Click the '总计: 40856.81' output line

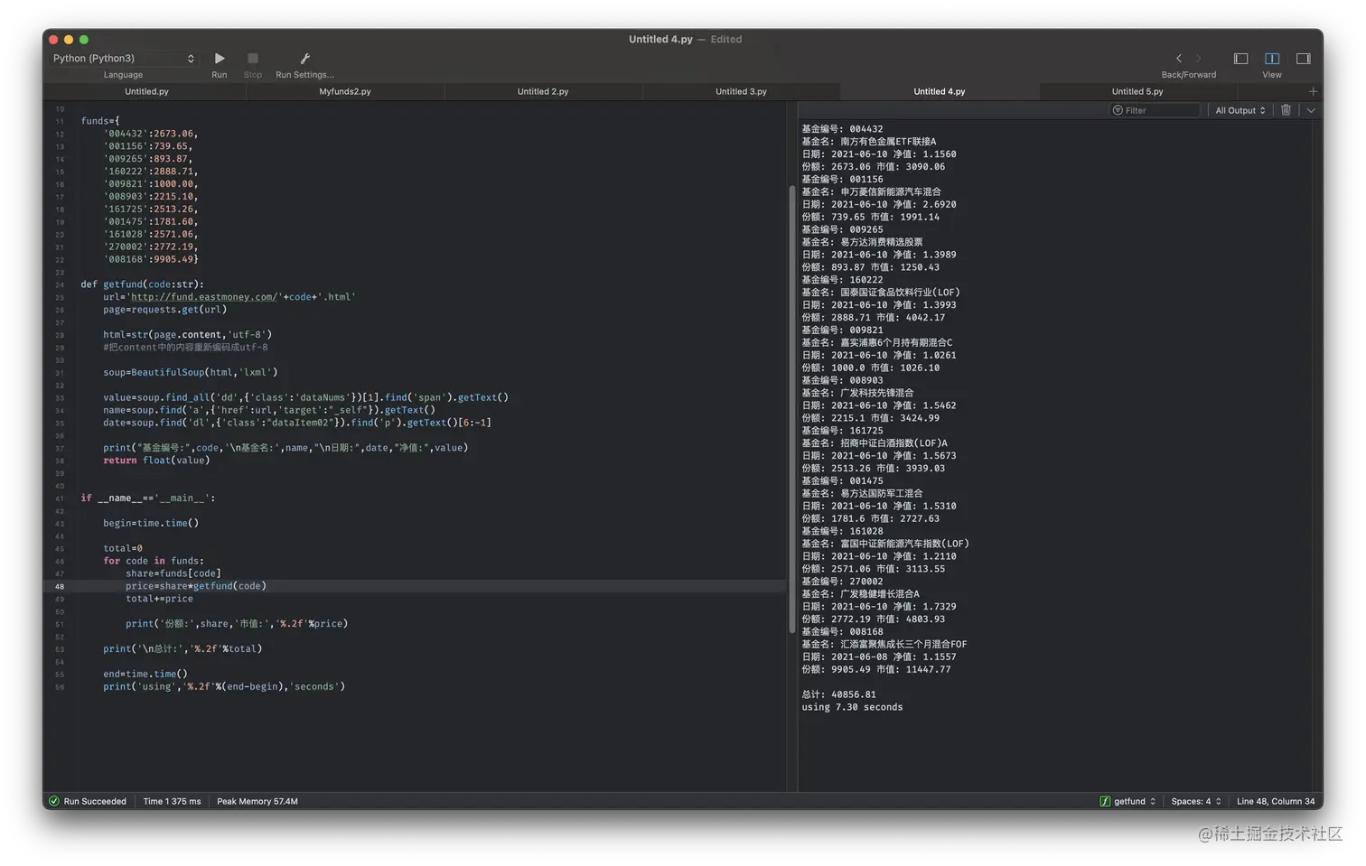pos(838,694)
